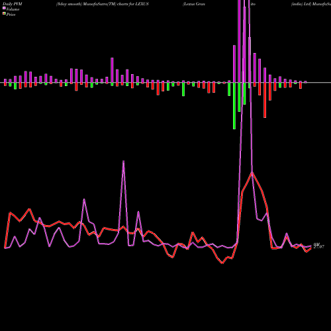Click the Price legend color swatch
331x331 pixels.
point(4,14)
